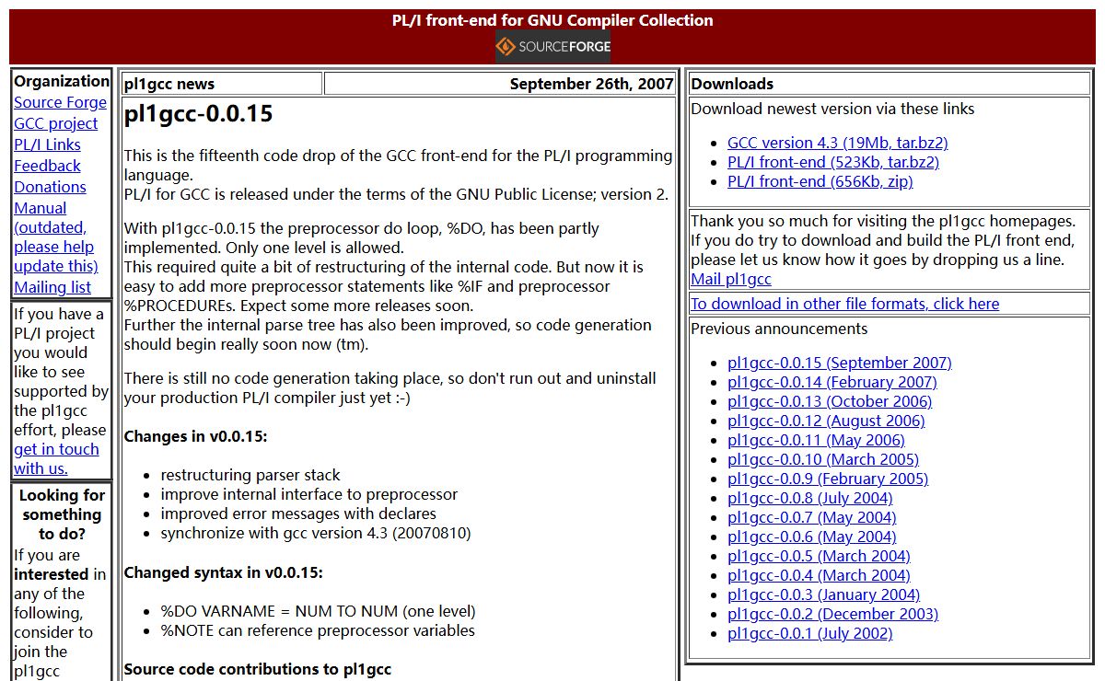The width and height of the screenshot is (1105, 681).
Task: Open pl1gcc-0.0.12 (August 2006) announcement
Action: click(x=826, y=421)
